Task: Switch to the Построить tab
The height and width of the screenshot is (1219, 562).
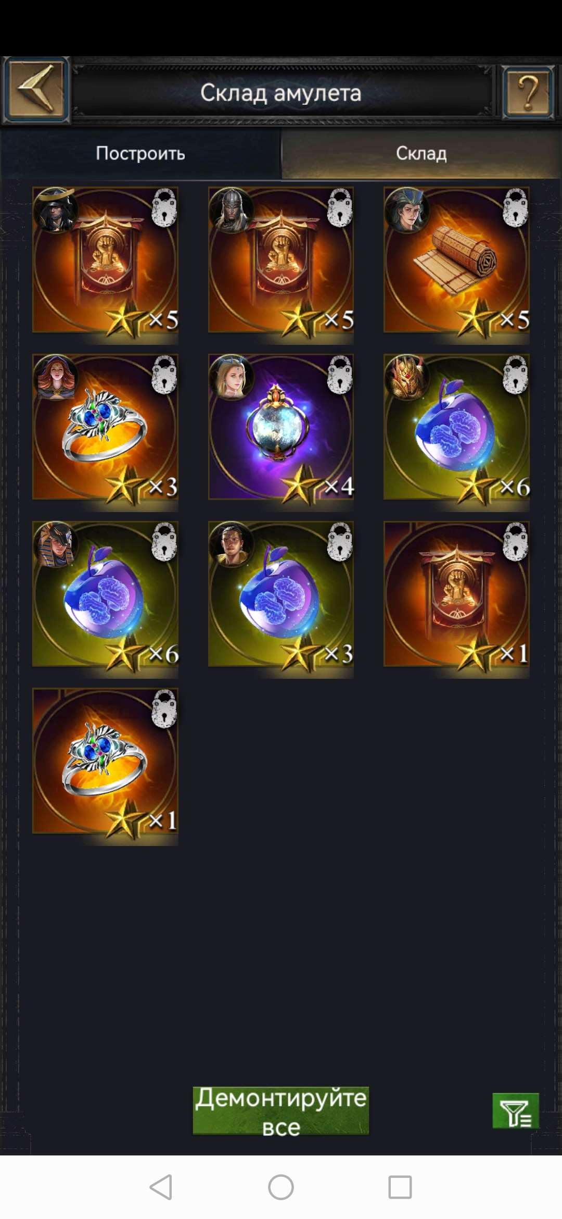Action: click(140, 154)
